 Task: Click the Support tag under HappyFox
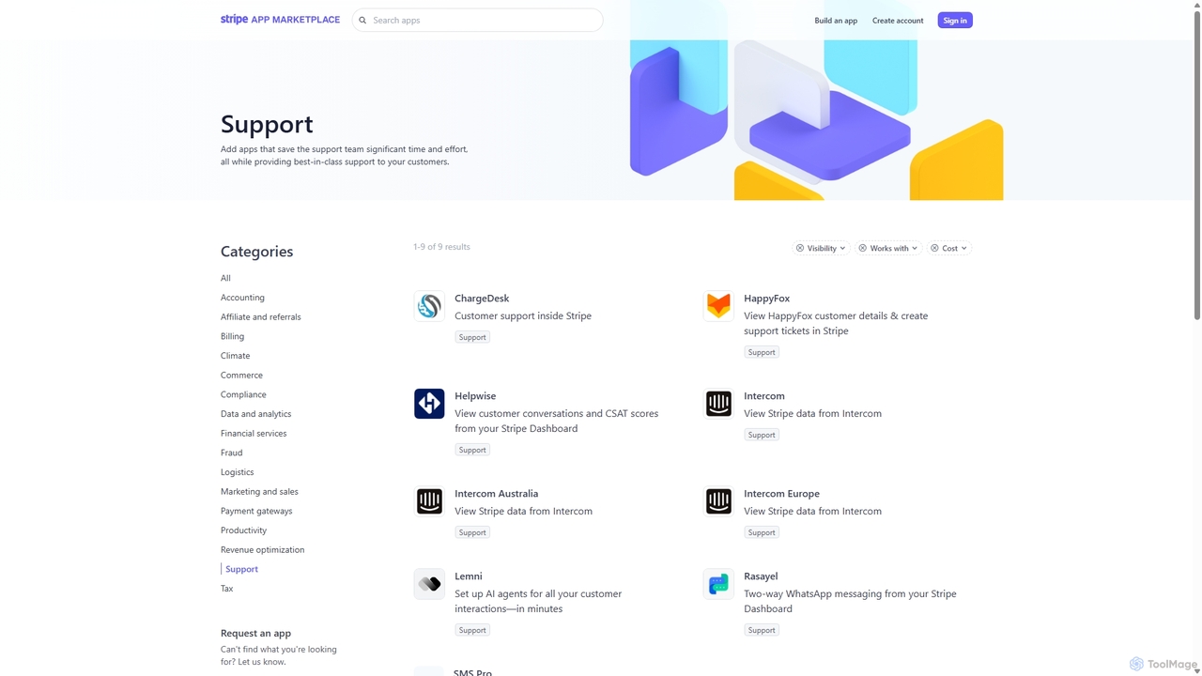pyautogui.click(x=762, y=352)
